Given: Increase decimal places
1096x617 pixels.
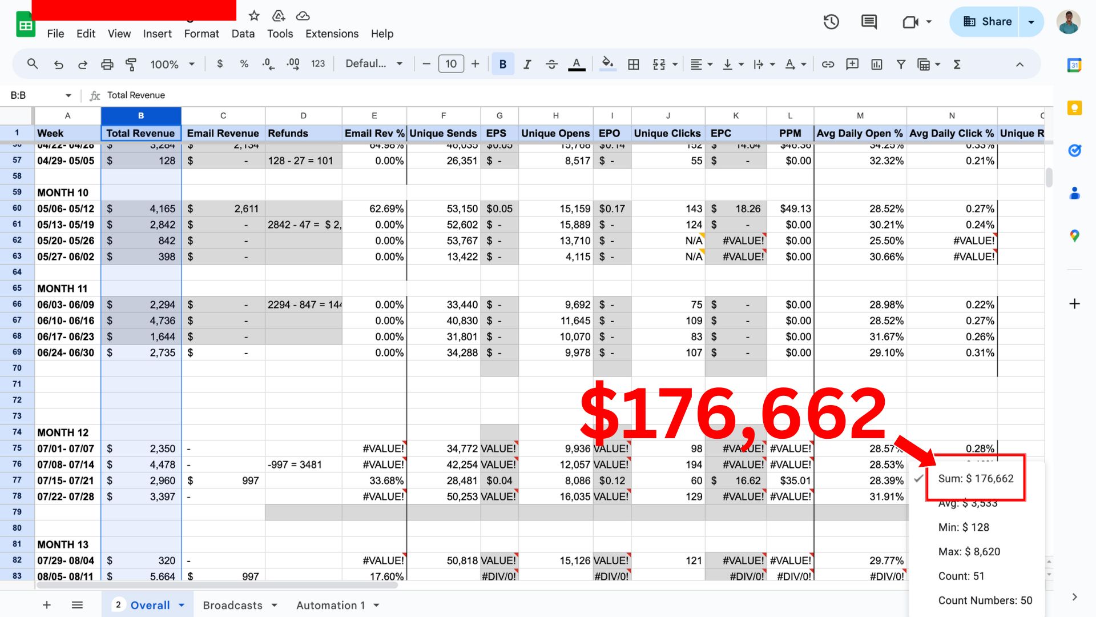Looking at the screenshot, I should pyautogui.click(x=293, y=64).
